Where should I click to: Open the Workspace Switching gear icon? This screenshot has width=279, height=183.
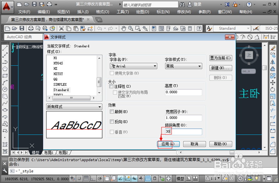coord(240,178)
